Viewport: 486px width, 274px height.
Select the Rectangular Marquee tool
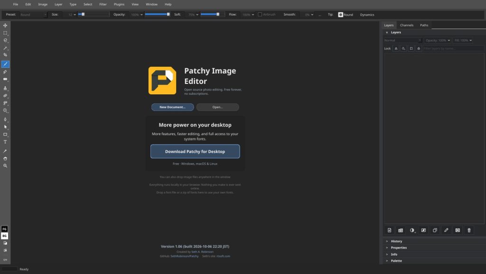(x=5, y=33)
